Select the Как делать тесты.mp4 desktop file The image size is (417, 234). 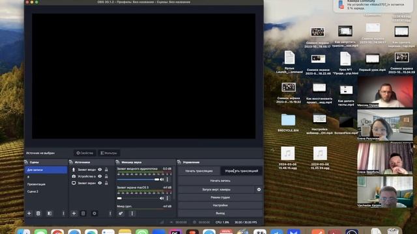(x=346, y=96)
